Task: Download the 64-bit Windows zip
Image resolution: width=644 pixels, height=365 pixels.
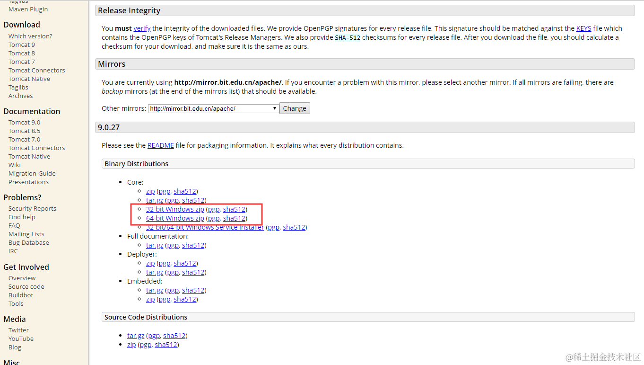Action: 175,218
